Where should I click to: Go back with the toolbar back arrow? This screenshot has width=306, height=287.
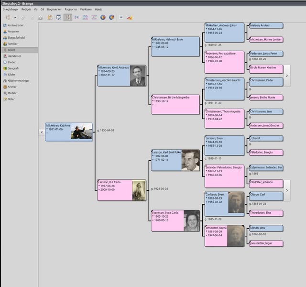tap(23, 18)
